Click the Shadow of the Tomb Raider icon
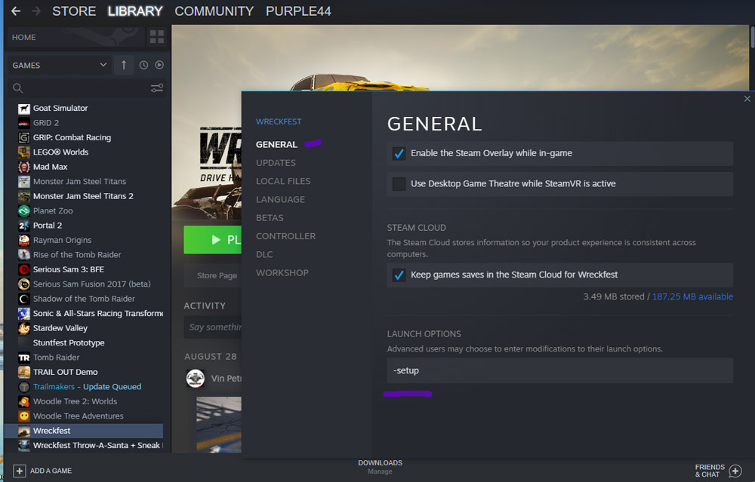755x482 pixels. [24, 299]
